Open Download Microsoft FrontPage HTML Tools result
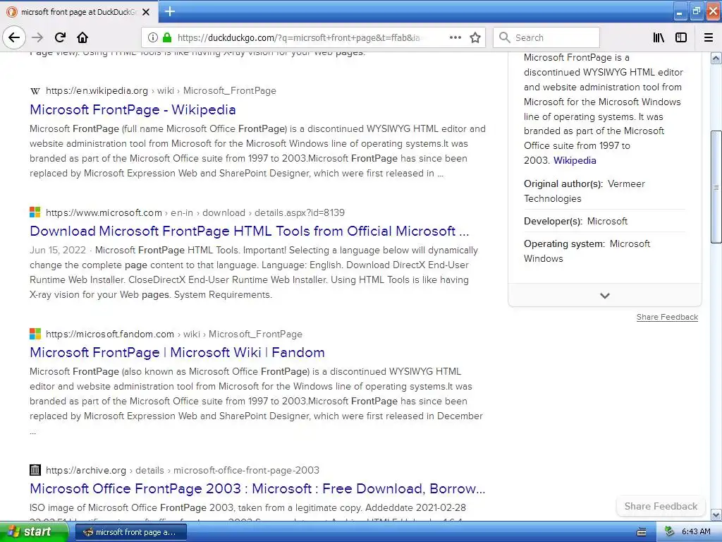The height and width of the screenshot is (542, 722). pos(249,231)
